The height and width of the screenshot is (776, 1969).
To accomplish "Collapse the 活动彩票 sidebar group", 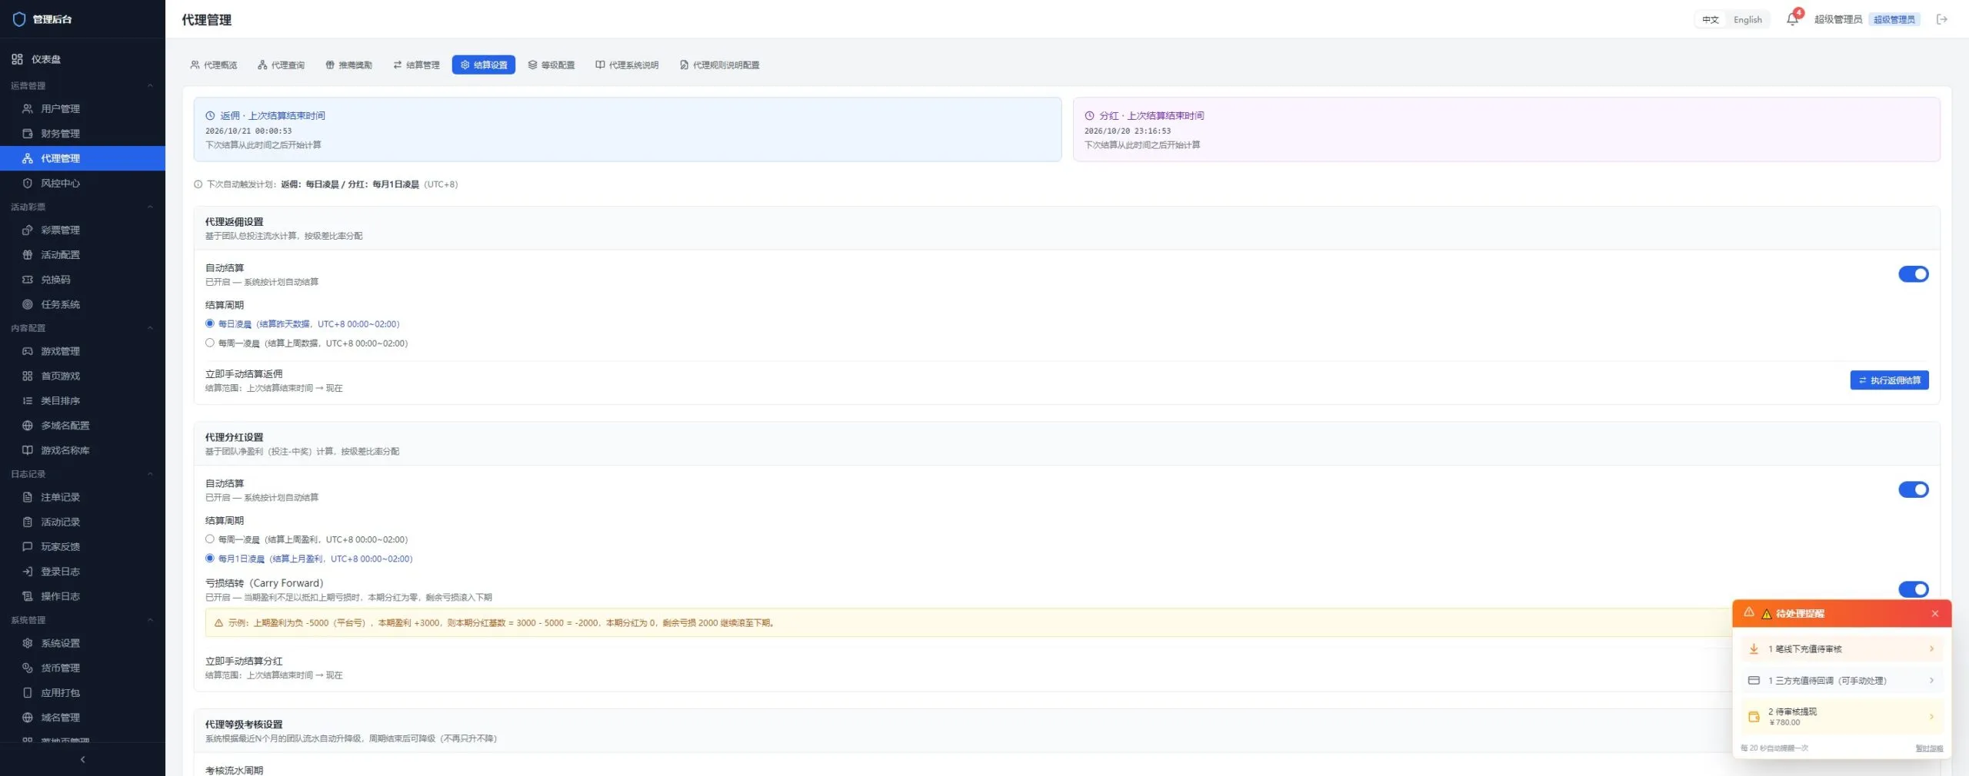I will [x=82, y=207].
